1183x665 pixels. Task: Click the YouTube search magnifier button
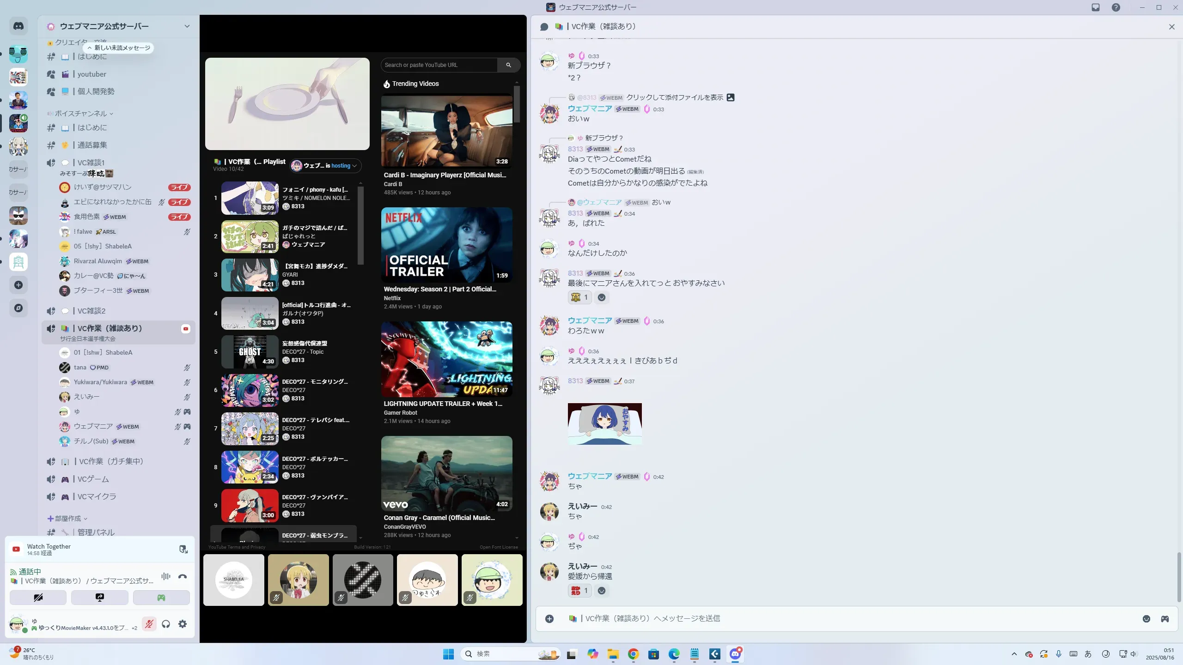point(508,65)
